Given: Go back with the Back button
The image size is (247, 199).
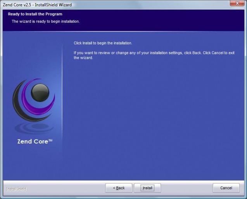Looking at the screenshot, I should point(119,188).
